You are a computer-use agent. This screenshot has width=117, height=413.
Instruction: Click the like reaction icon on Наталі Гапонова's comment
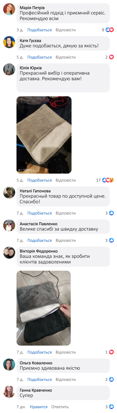pyautogui.click(x=111, y=213)
